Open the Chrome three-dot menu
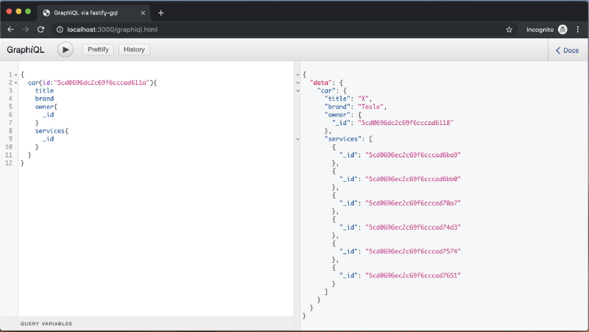The width and height of the screenshot is (589, 332). [578, 29]
